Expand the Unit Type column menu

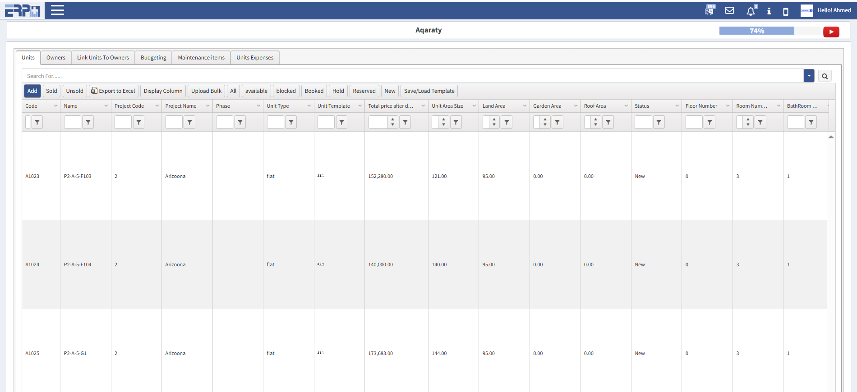coord(309,106)
